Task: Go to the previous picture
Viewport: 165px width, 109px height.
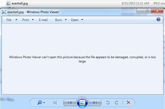Action: point(70,102)
